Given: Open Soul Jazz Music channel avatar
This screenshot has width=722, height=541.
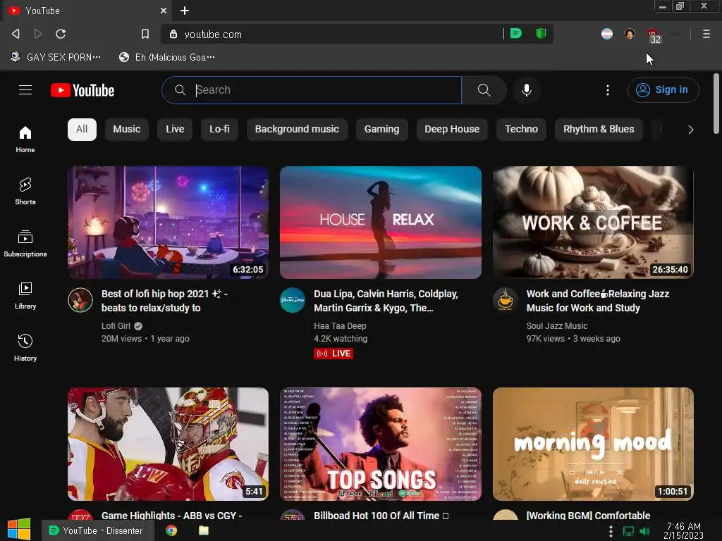Looking at the screenshot, I should tap(505, 300).
